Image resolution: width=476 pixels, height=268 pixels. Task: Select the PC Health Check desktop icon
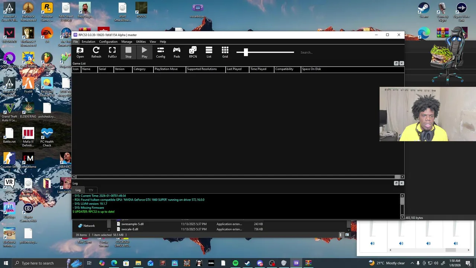point(47,137)
